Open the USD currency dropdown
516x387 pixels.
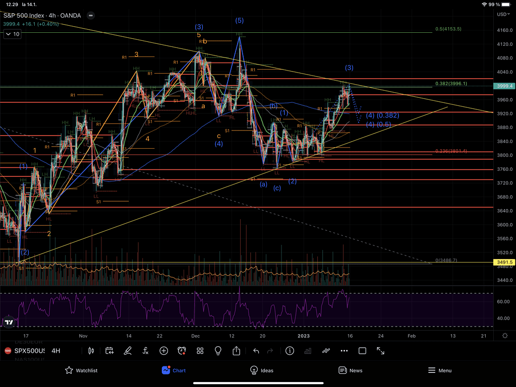[502, 14]
